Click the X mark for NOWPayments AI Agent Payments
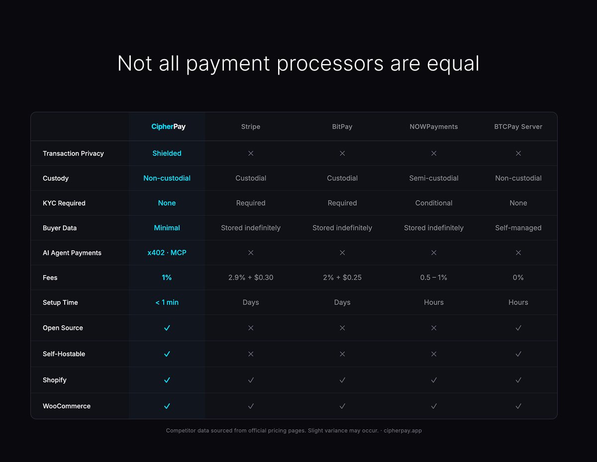 [434, 253]
